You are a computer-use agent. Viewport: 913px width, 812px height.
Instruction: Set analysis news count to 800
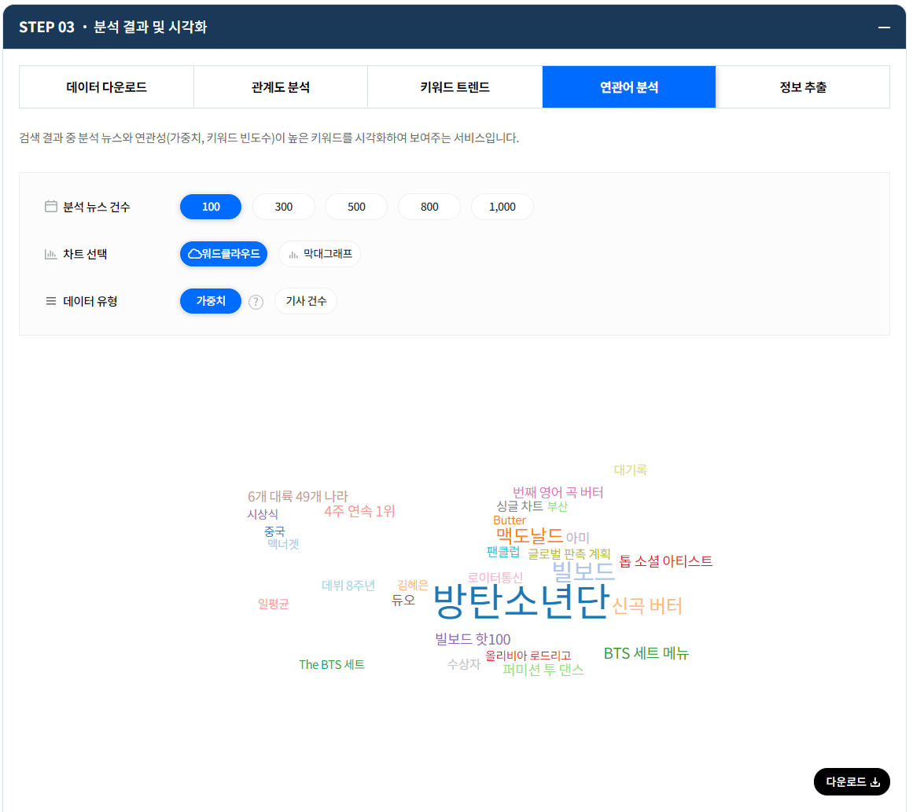(x=429, y=207)
